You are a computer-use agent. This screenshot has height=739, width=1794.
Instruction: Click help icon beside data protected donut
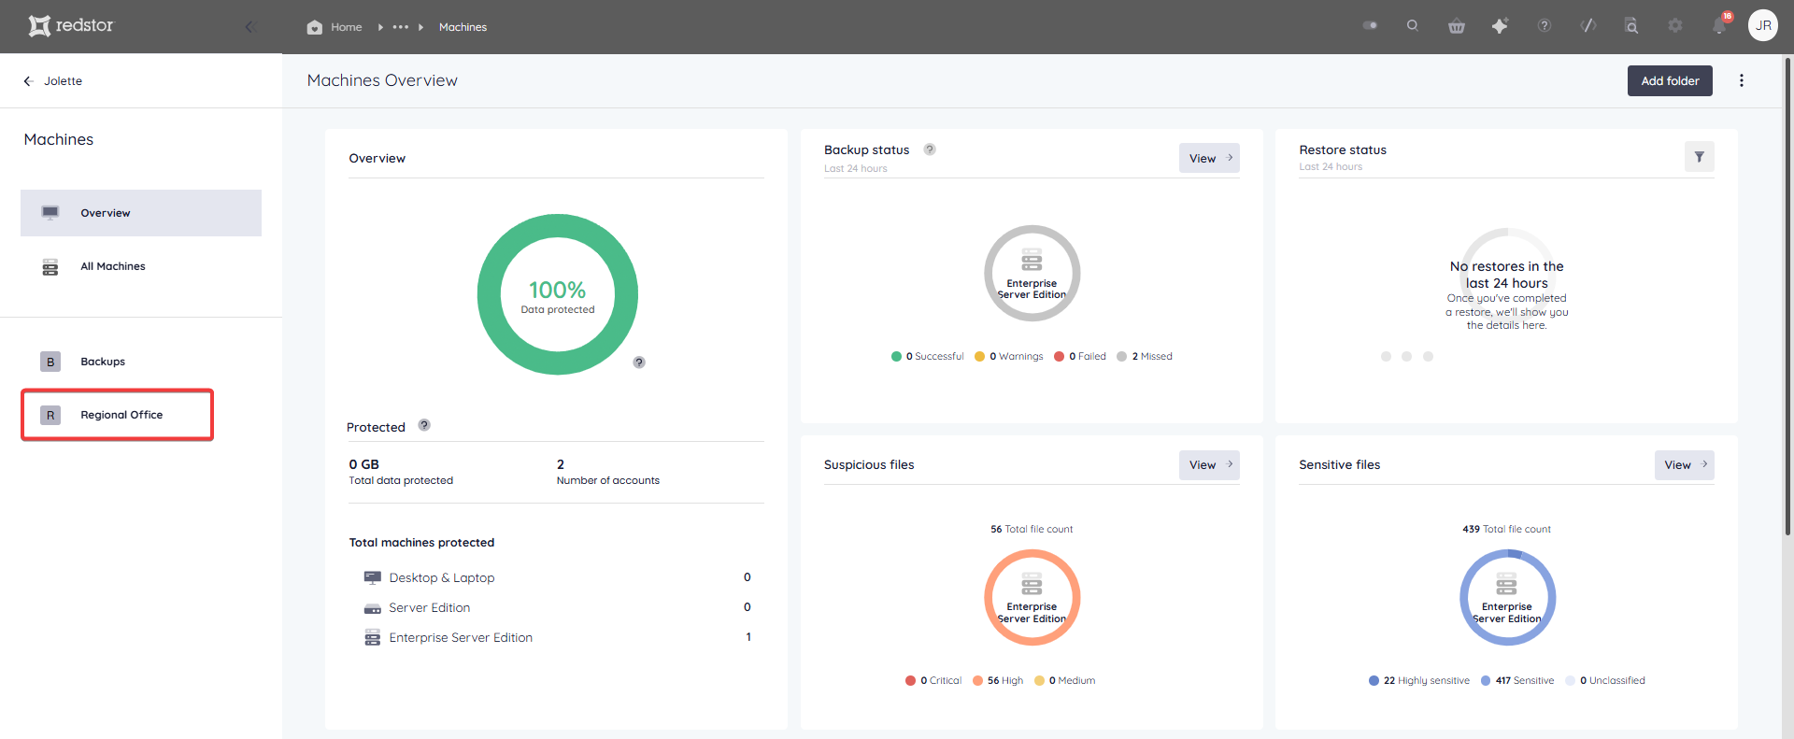coord(639,362)
